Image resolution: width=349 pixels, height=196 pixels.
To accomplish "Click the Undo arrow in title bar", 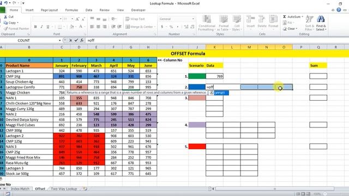I will [6, 3].
